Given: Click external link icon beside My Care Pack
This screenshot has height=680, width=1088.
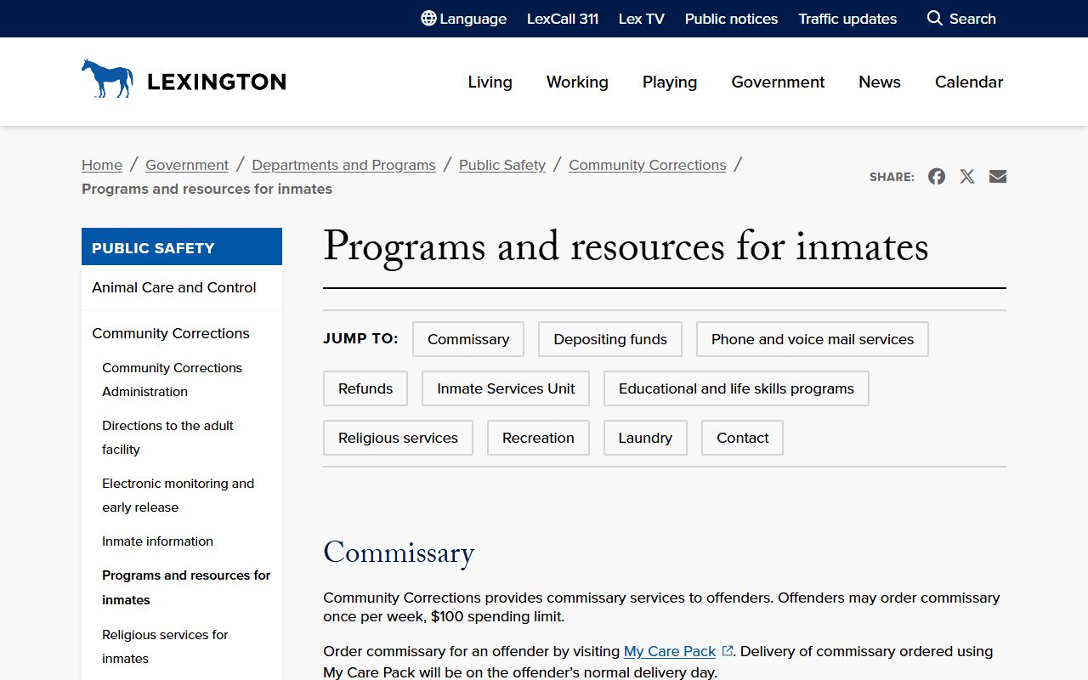Looking at the screenshot, I should pos(728,651).
